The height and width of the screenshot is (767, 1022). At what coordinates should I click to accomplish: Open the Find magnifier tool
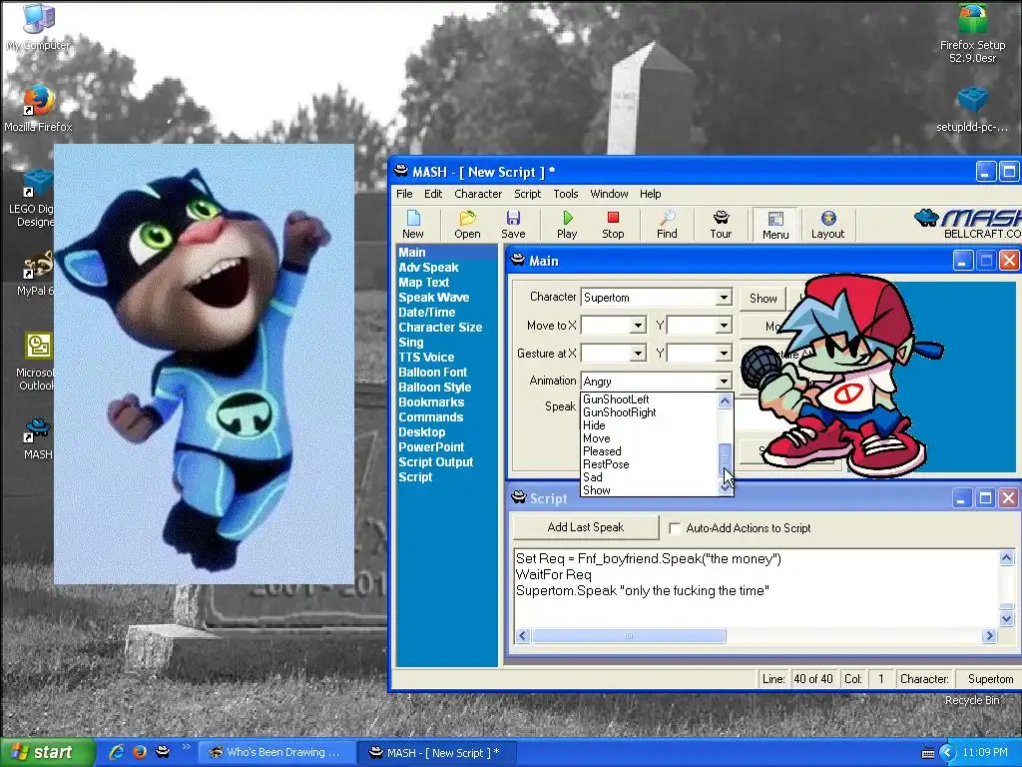point(667,225)
